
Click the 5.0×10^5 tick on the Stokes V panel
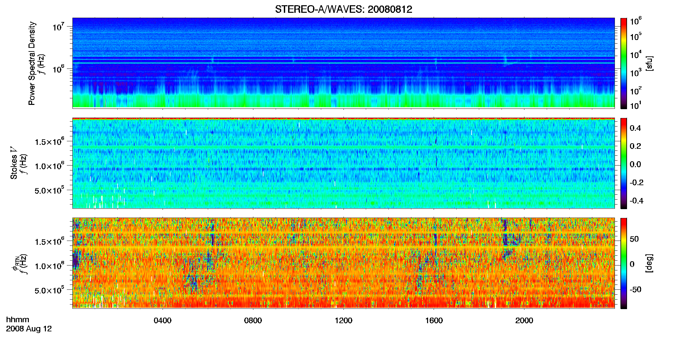49,190
